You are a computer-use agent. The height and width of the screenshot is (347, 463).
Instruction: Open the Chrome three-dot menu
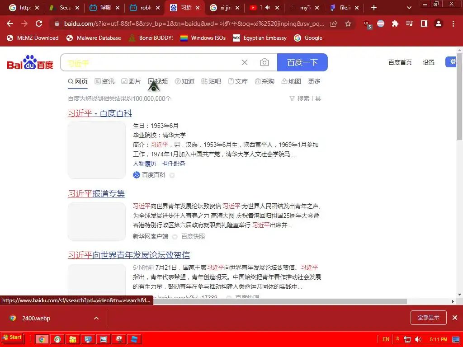[x=453, y=23]
